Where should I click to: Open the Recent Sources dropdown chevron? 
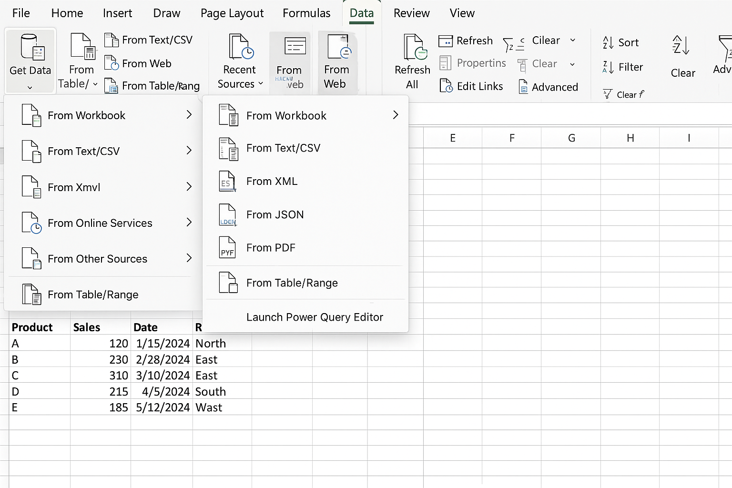pos(261,84)
